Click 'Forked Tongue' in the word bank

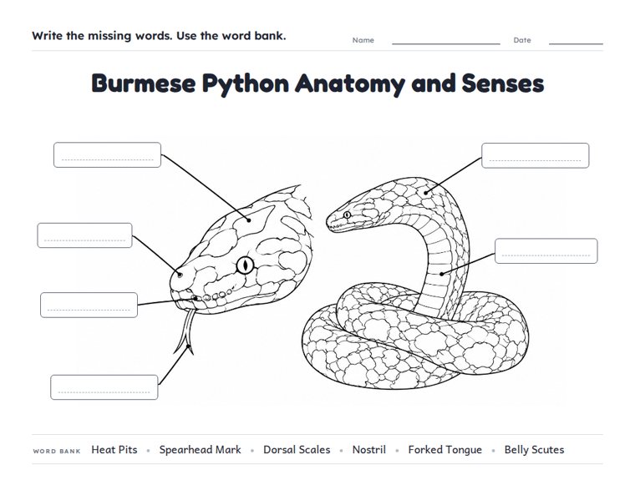(x=444, y=450)
